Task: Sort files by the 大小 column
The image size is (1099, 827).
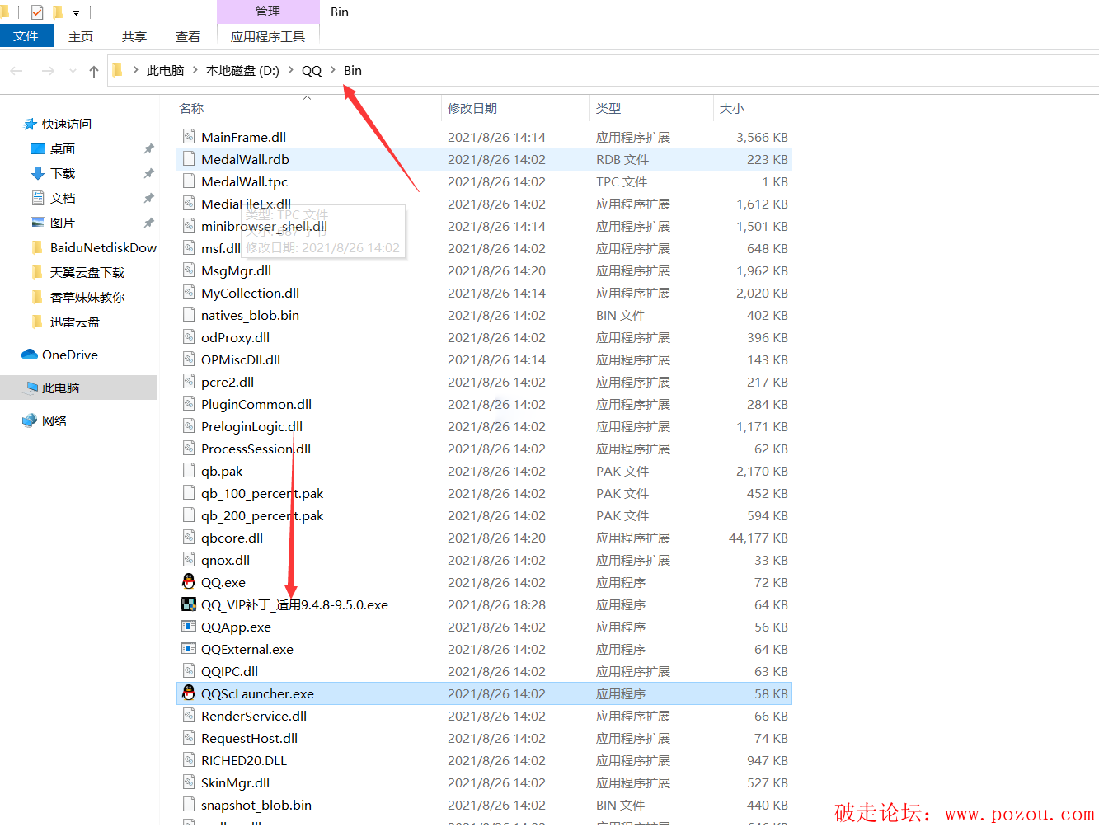Action: (x=732, y=109)
